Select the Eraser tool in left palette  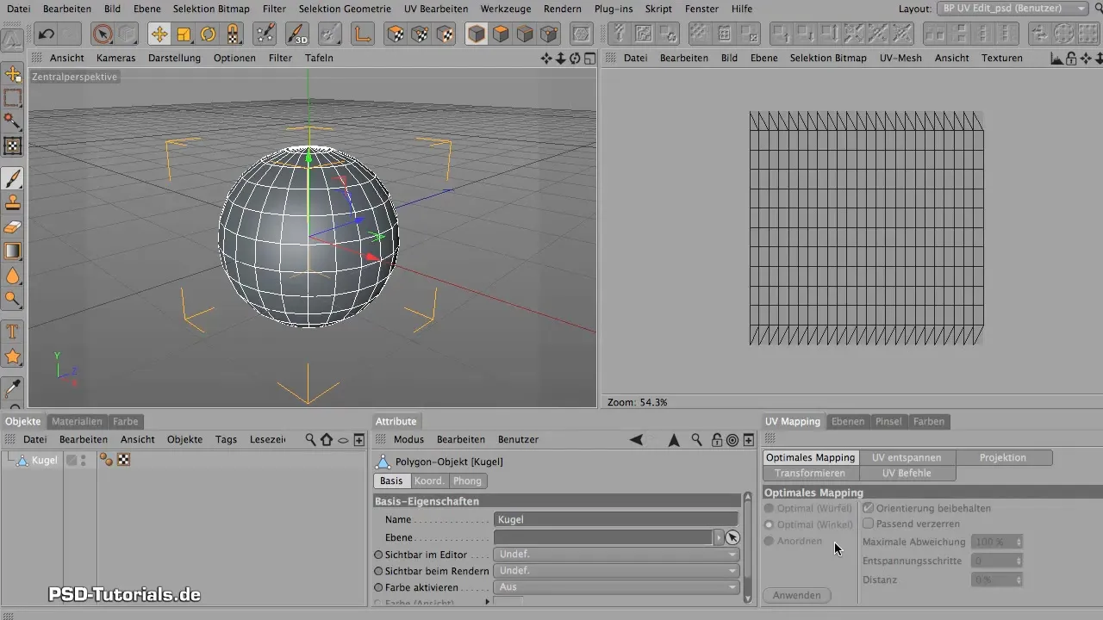coord(13,227)
